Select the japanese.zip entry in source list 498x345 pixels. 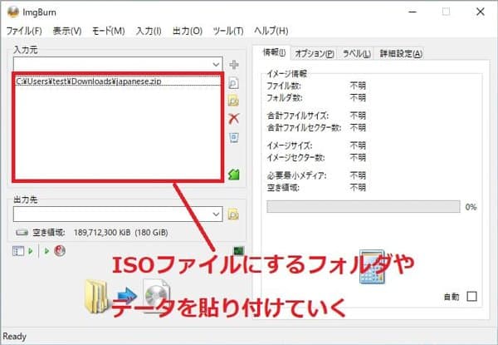pos(81,82)
